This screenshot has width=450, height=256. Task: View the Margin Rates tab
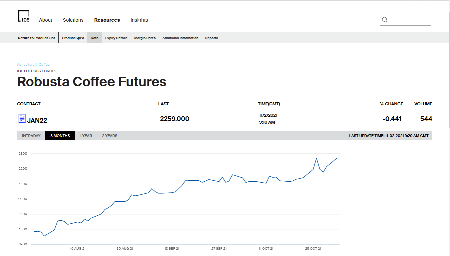click(145, 38)
